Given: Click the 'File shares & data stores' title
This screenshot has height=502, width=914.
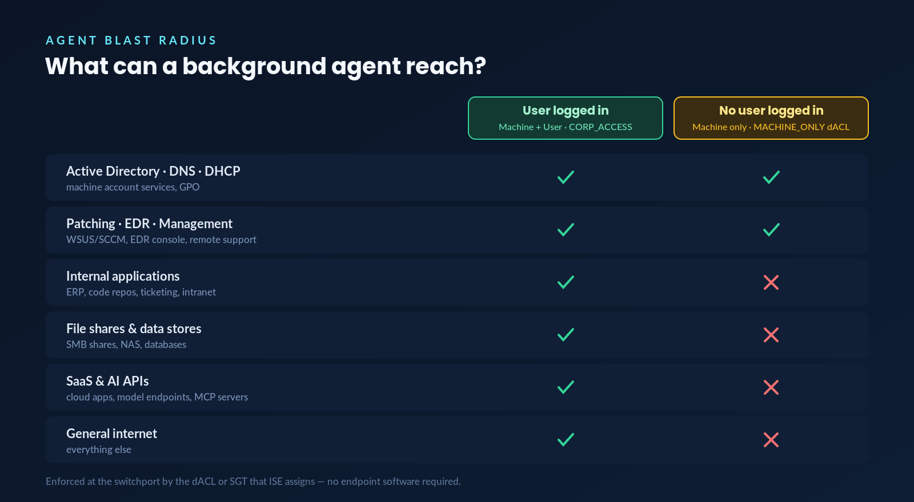Looking at the screenshot, I should (134, 329).
